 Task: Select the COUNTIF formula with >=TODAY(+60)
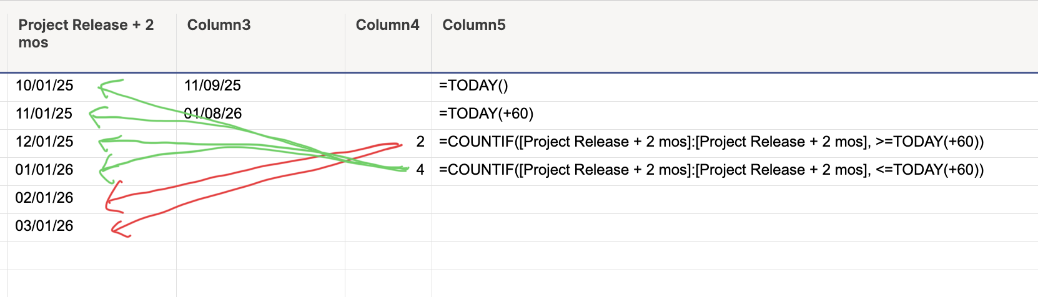[x=711, y=142]
